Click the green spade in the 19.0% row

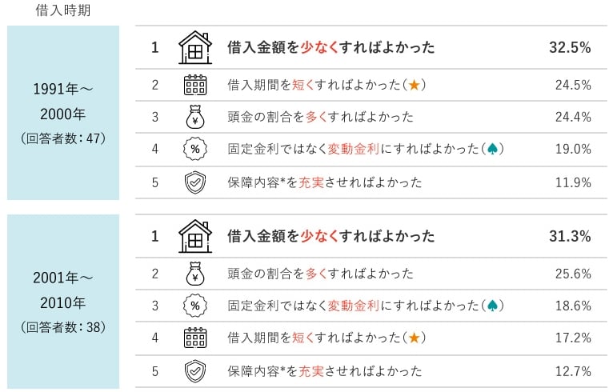point(495,149)
